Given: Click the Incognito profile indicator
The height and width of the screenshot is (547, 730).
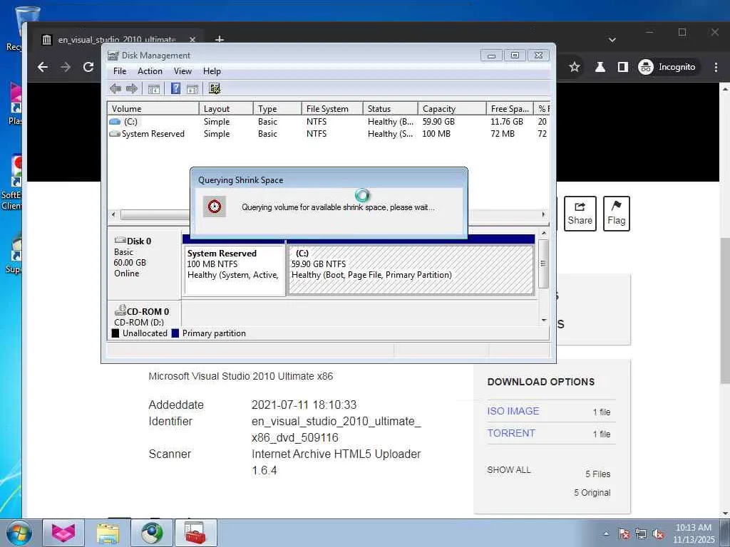Looking at the screenshot, I should (x=667, y=67).
